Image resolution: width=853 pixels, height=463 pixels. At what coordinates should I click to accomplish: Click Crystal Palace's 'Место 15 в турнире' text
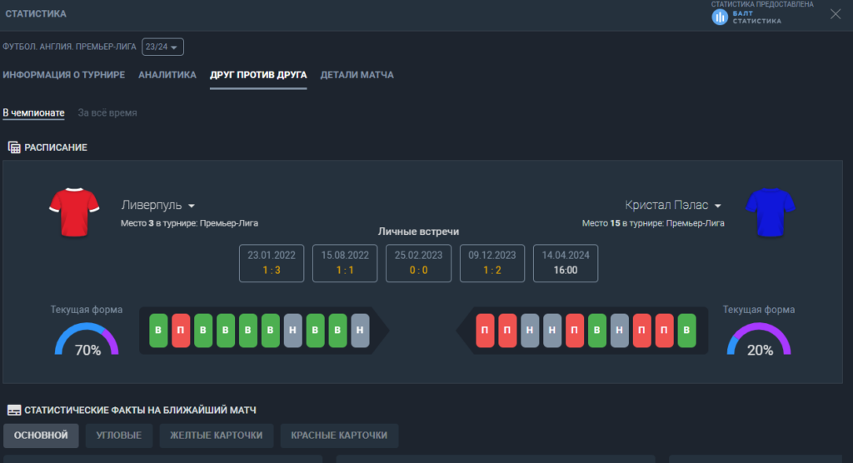[x=653, y=223]
